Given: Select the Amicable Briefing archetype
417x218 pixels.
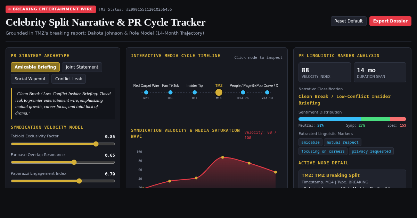Looking at the screenshot, I should 35,67.
